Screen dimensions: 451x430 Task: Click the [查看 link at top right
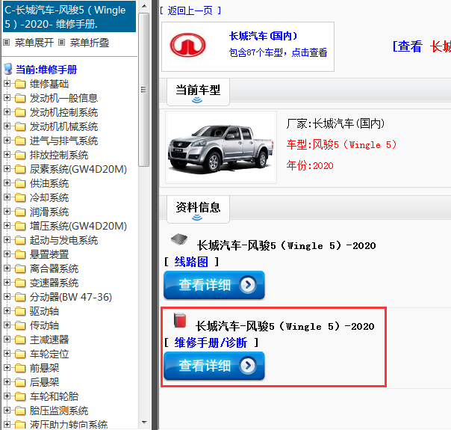[x=408, y=46]
